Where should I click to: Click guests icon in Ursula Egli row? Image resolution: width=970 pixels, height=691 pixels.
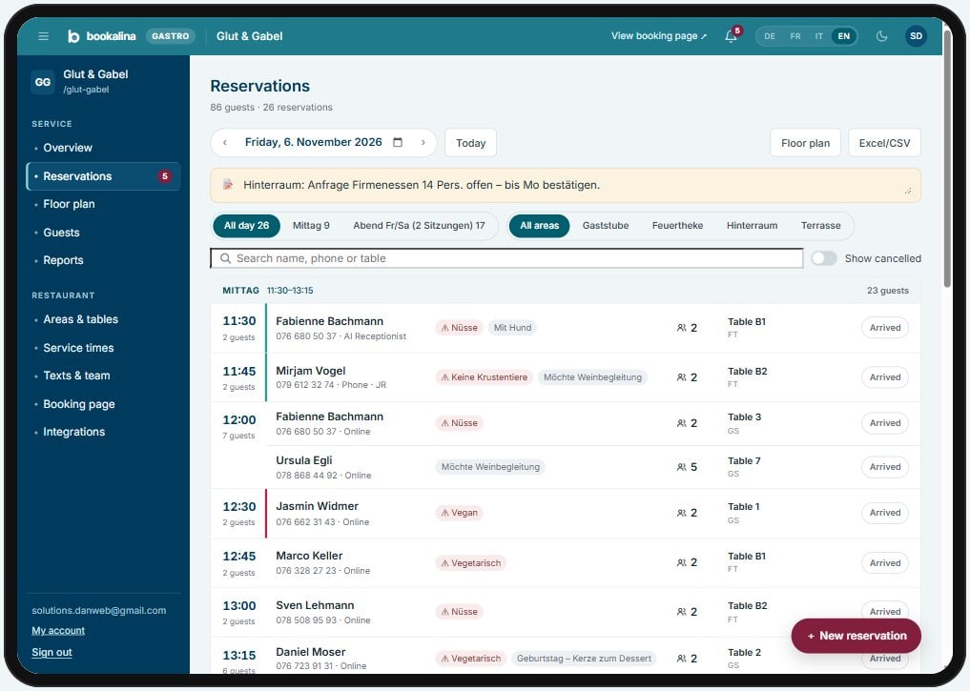click(x=681, y=467)
